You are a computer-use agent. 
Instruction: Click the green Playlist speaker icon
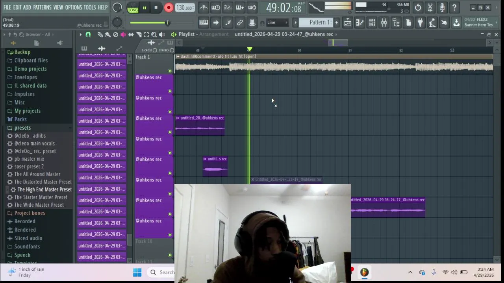[174, 35]
